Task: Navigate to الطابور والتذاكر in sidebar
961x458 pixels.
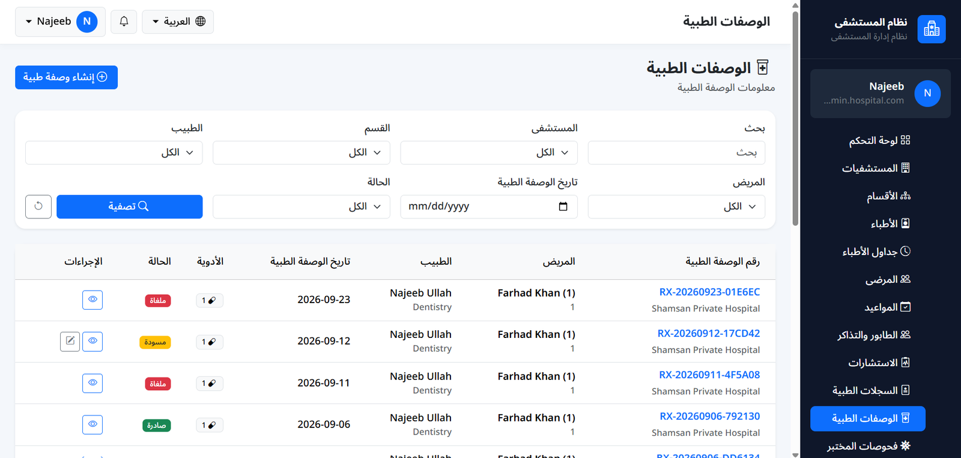Action: tap(874, 335)
